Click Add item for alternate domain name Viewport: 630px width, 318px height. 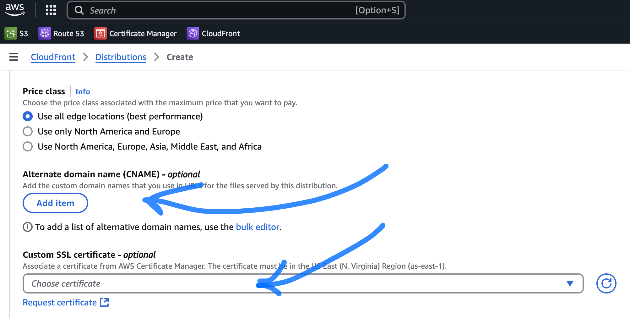[x=55, y=203]
